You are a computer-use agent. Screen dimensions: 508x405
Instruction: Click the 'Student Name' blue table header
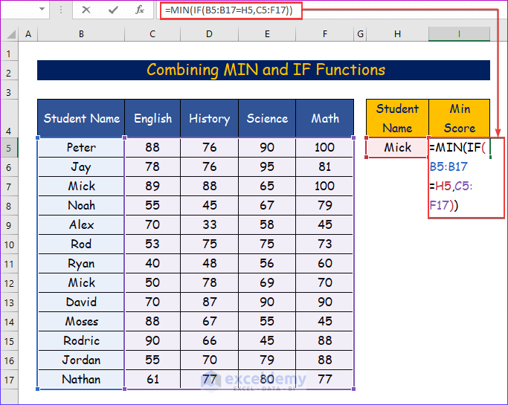point(81,118)
